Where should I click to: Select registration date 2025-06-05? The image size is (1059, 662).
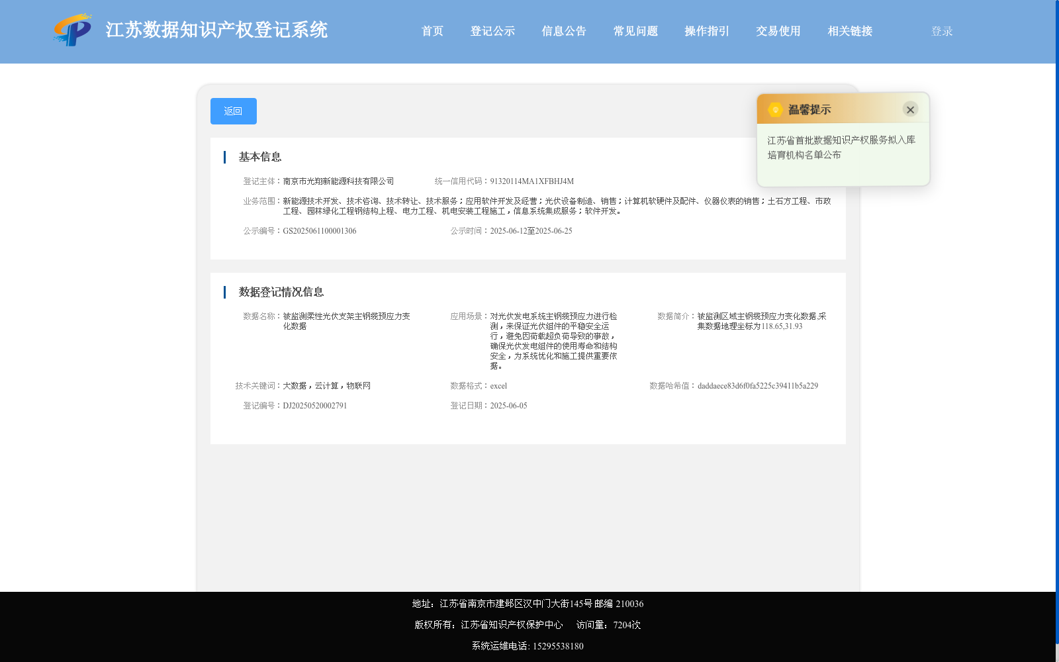coord(508,406)
